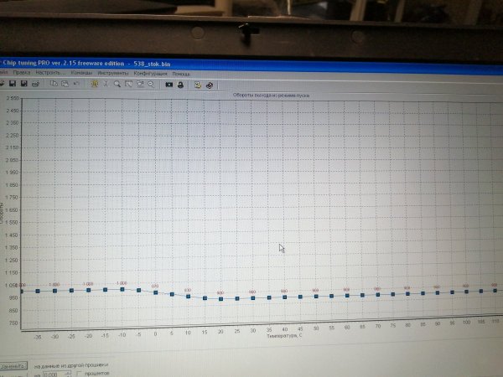Click the spinner arrows beside the 0.000 field
Image resolution: width=503 pixels, height=377 pixels.
pyautogui.click(x=68, y=374)
